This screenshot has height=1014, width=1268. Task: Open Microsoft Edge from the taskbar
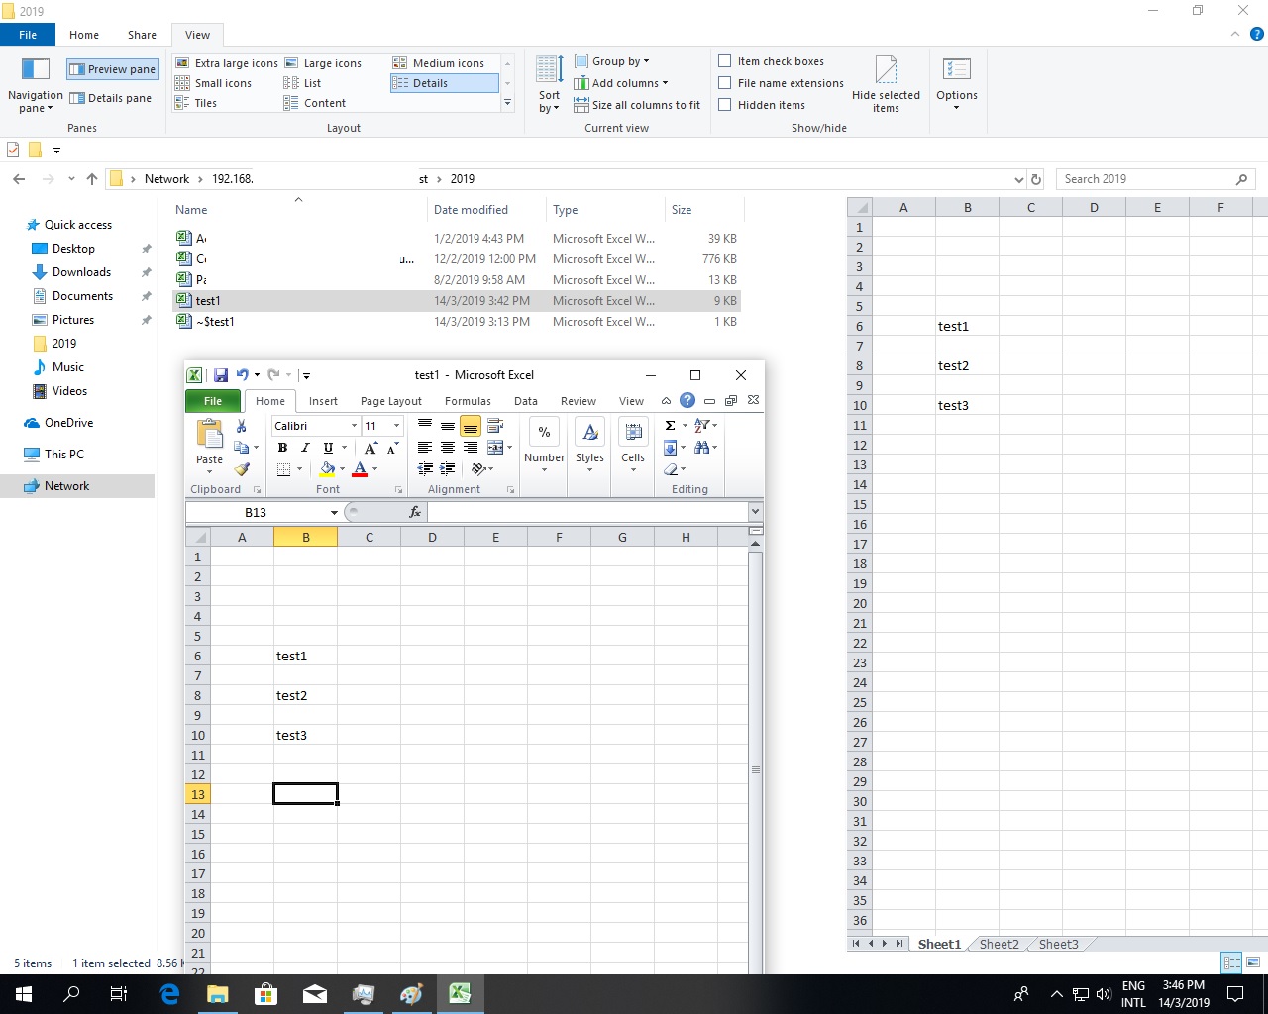[169, 994]
